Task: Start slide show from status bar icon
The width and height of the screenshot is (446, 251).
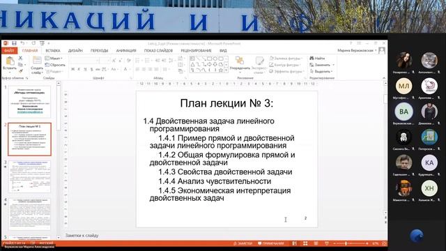Action: pyautogui.click(x=327, y=243)
